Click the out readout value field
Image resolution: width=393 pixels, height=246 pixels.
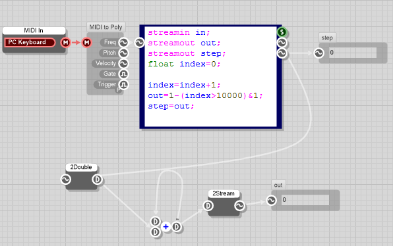pyautogui.click(x=305, y=200)
